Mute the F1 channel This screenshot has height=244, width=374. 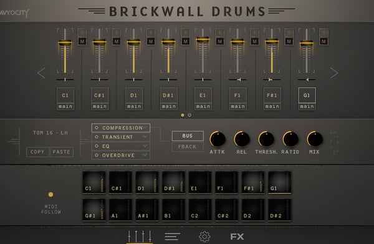tap(254, 41)
